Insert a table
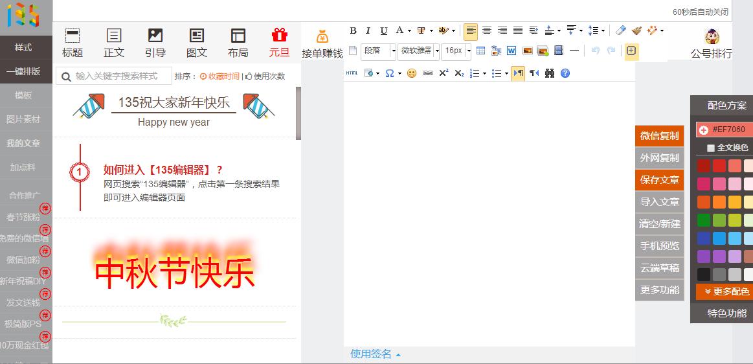 [480, 51]
